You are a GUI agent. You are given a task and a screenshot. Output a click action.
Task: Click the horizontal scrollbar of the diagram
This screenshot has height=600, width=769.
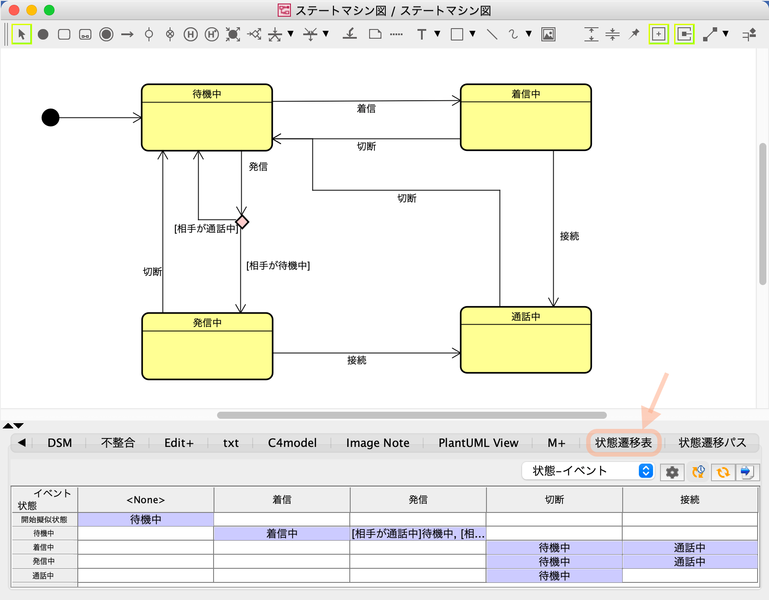tap(412, 415)
